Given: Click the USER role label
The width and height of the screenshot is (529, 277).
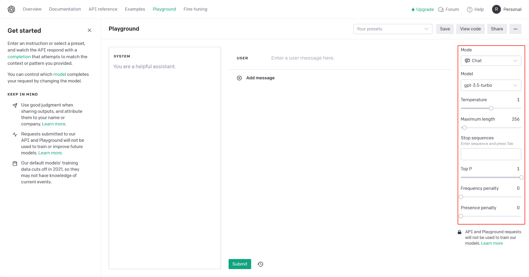Looking at the screenshot, I should pos(242,58).
